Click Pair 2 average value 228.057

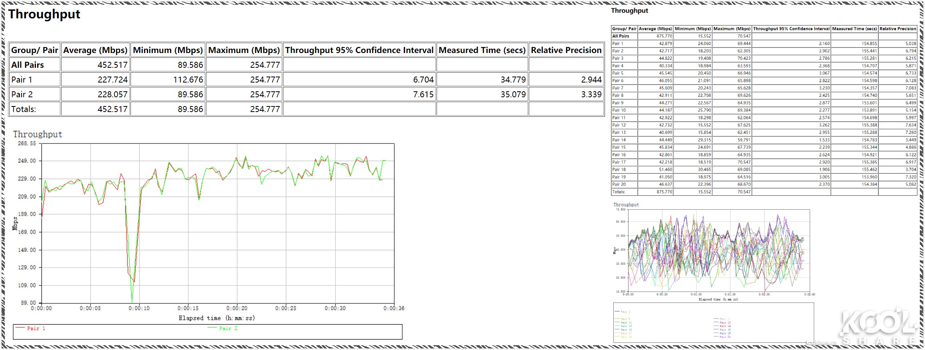pos(113,94)
